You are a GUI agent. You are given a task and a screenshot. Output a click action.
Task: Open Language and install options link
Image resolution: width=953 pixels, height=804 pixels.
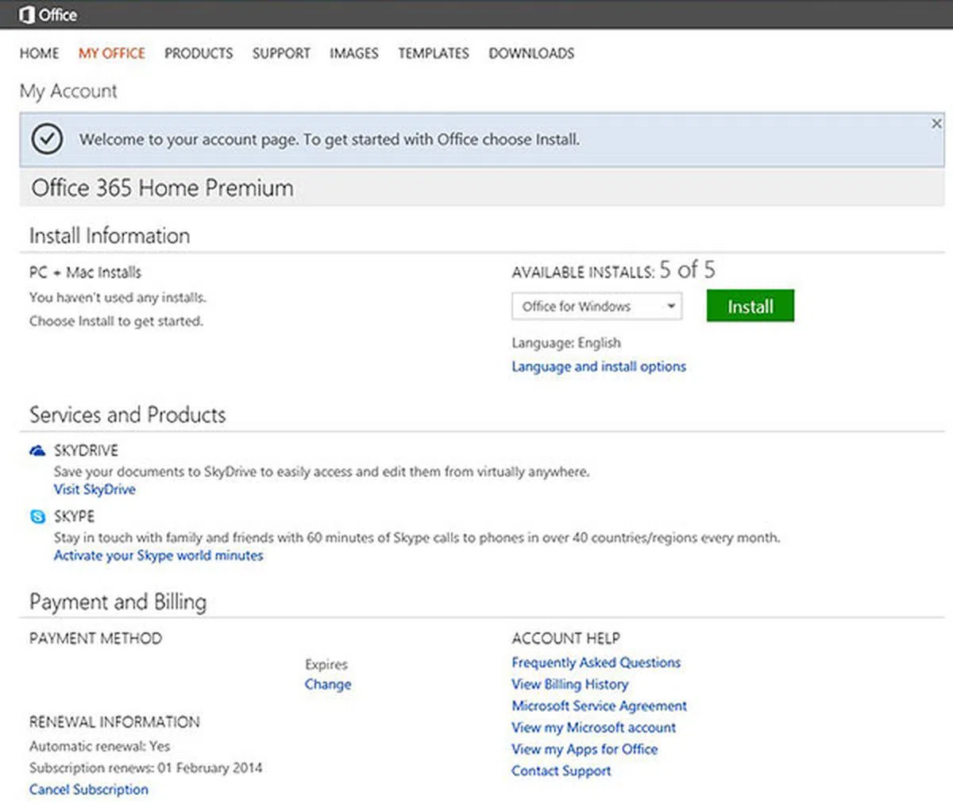(599, 366)
